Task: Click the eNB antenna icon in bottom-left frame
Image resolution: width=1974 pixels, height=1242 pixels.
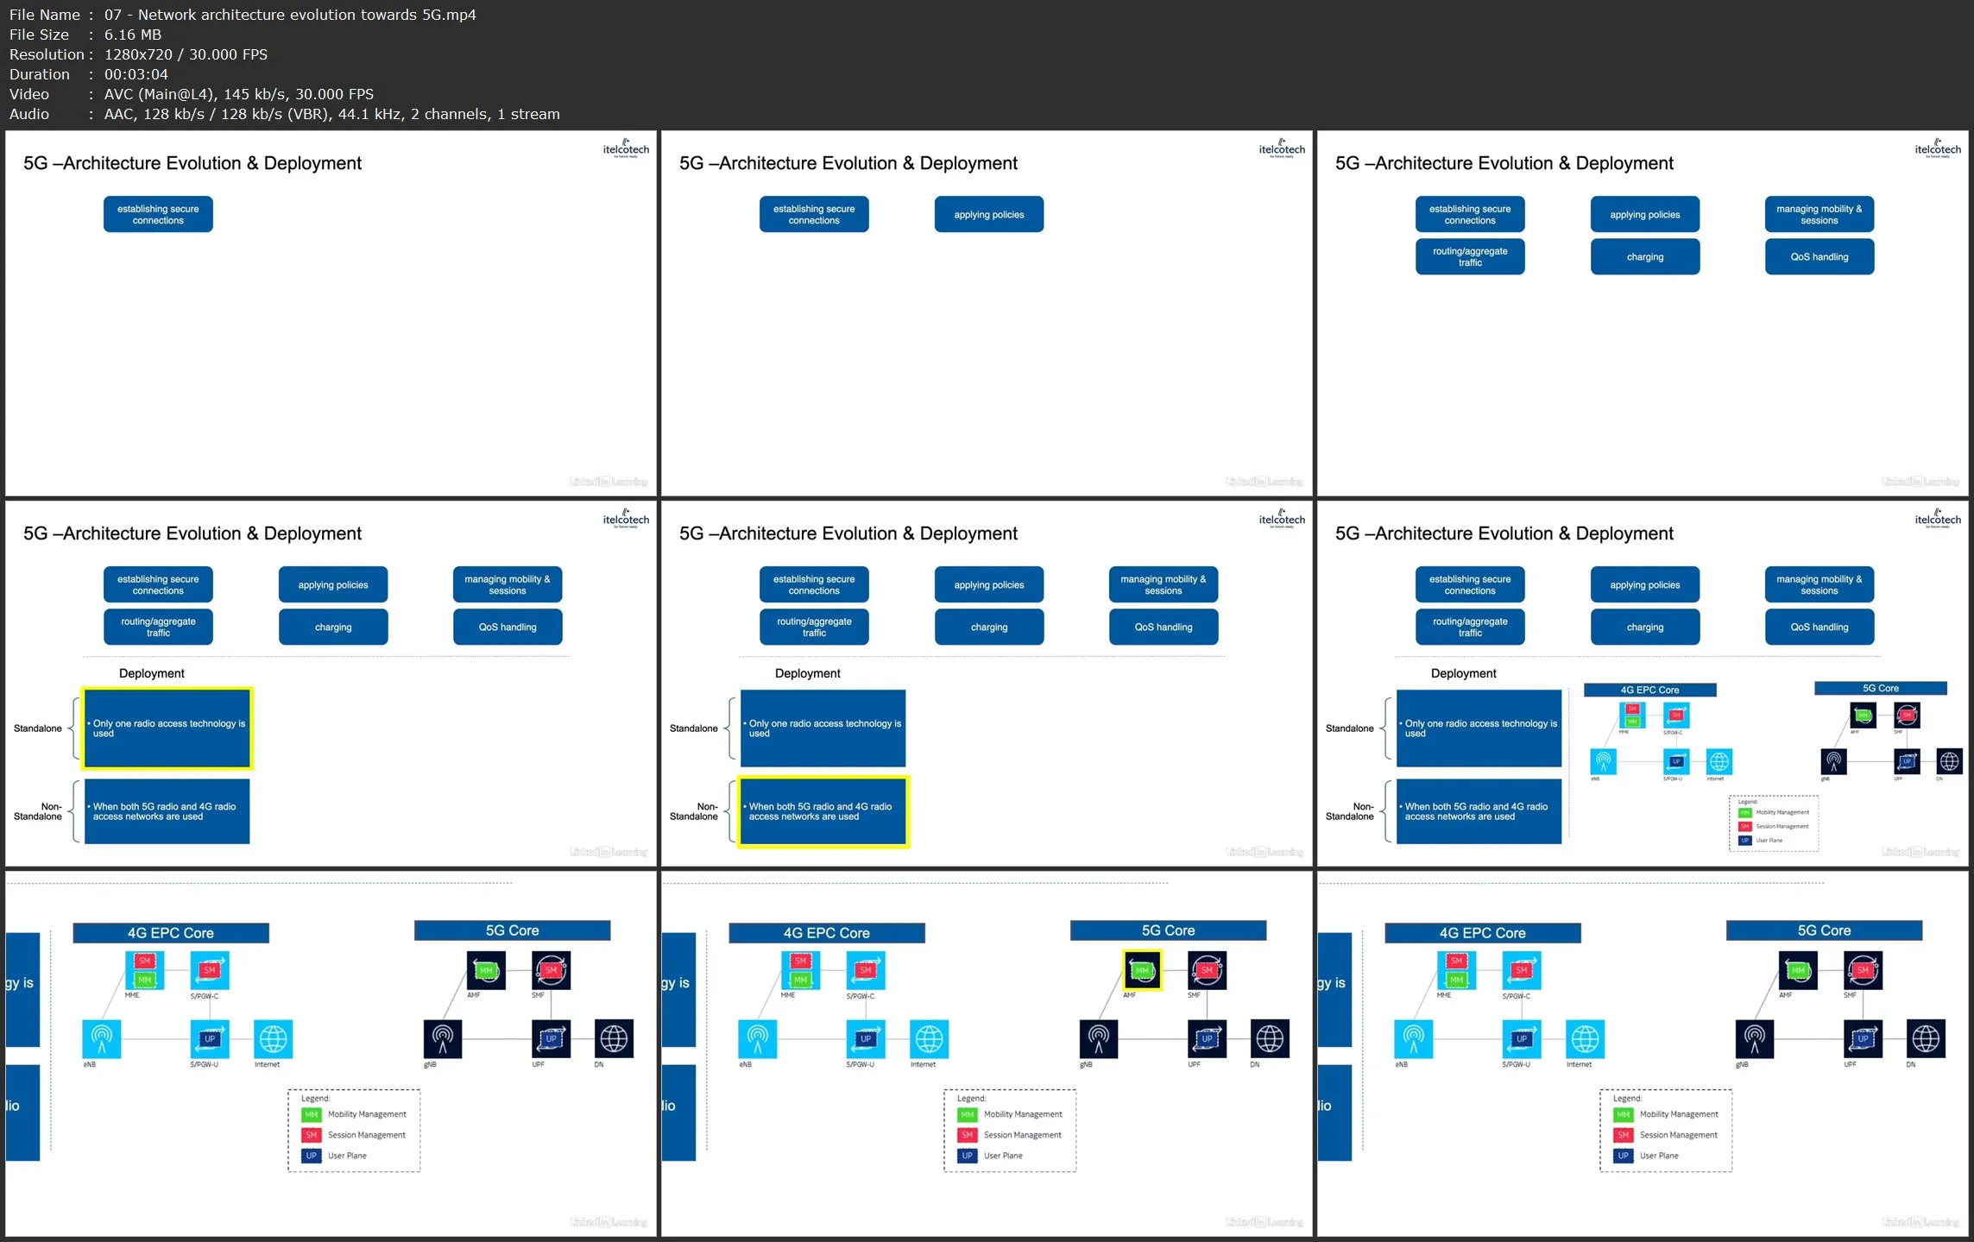Action: click(x=101, y=1038)
